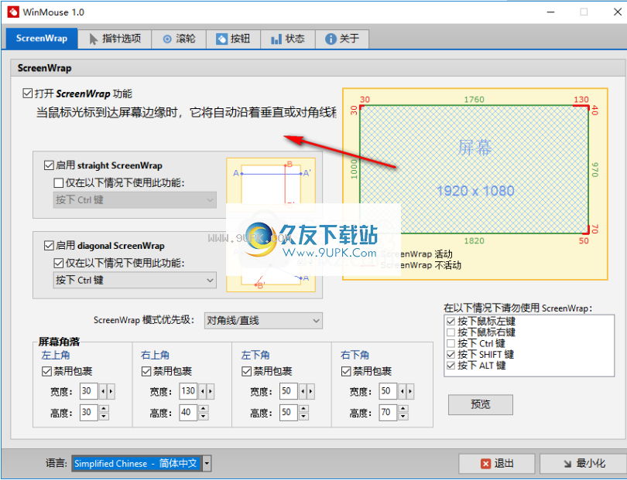The width and height of the screenshot is (627, 480).
Task: Increase 右上角 height with up arrow
Action: 203,409
